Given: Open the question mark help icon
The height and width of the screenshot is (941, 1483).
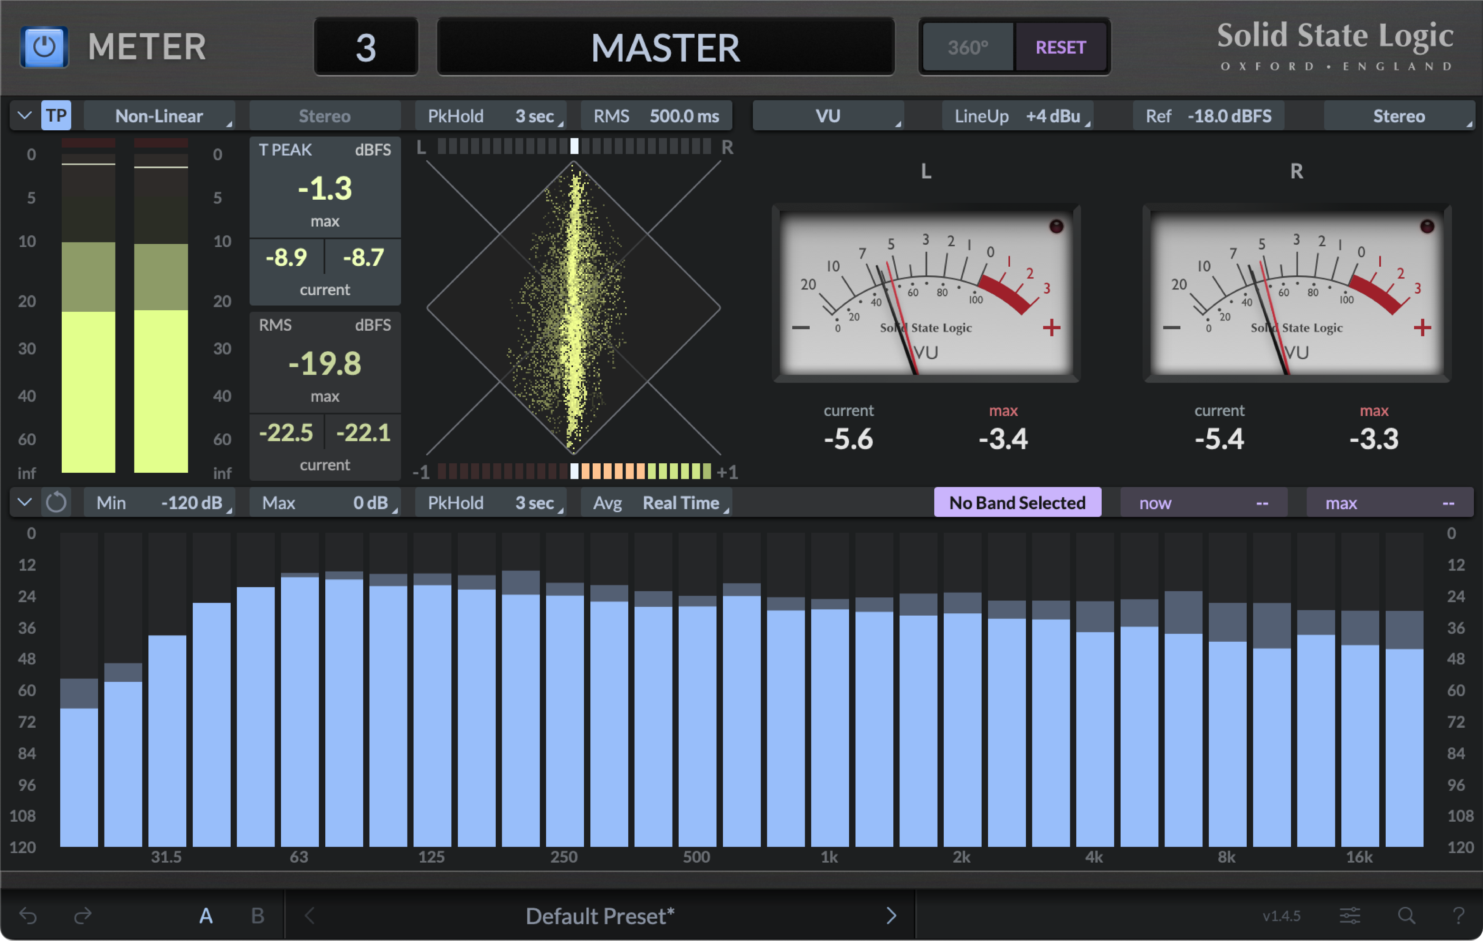Looking at the screenshot, I should (x=1458, y=916).
